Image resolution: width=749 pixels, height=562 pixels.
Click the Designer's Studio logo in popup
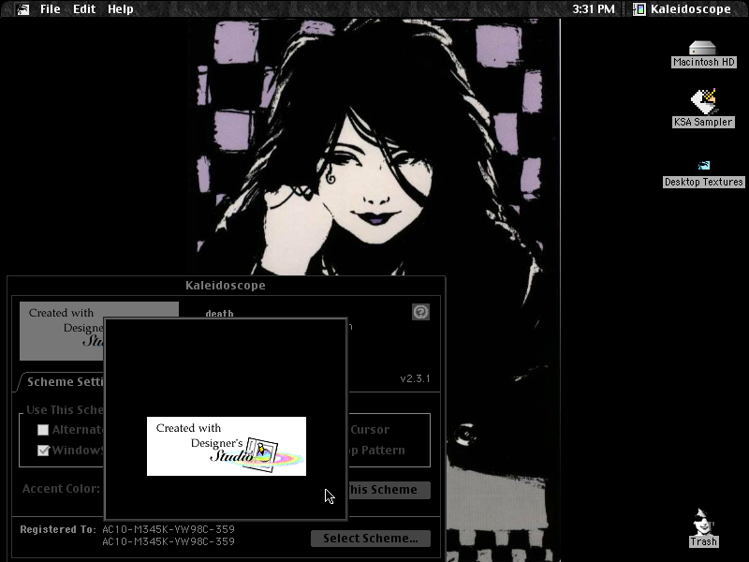227,446
